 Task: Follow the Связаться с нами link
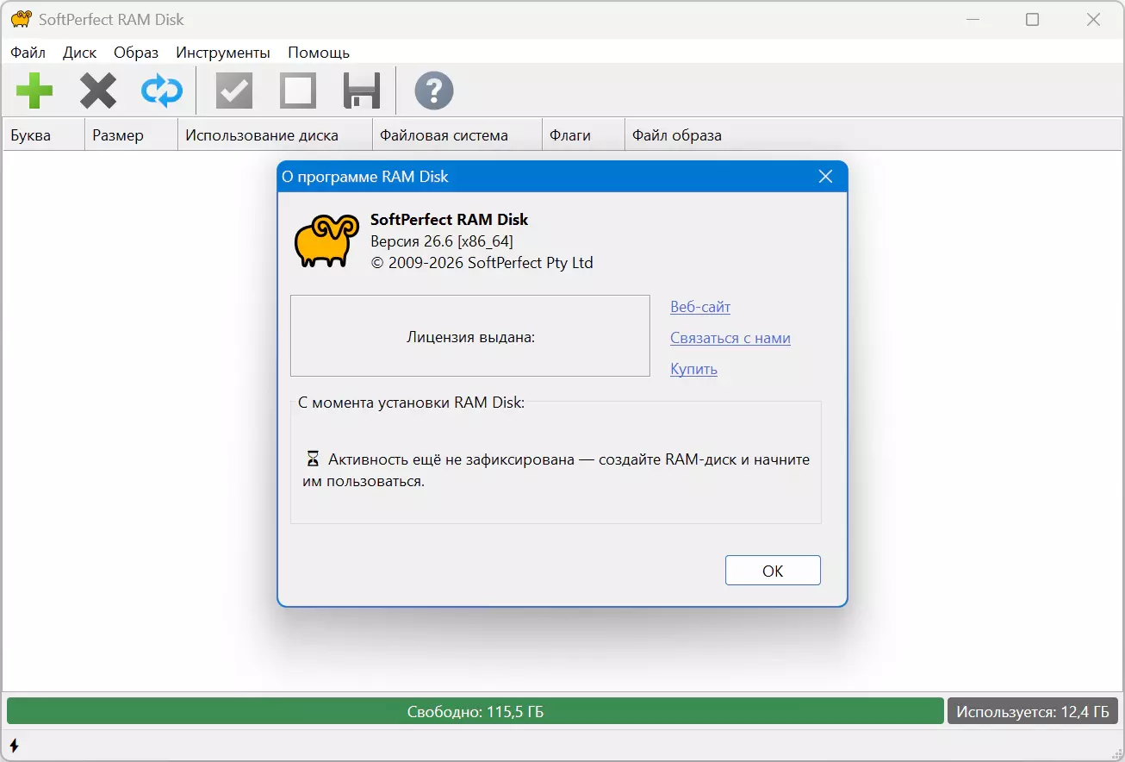click(730, 338)
